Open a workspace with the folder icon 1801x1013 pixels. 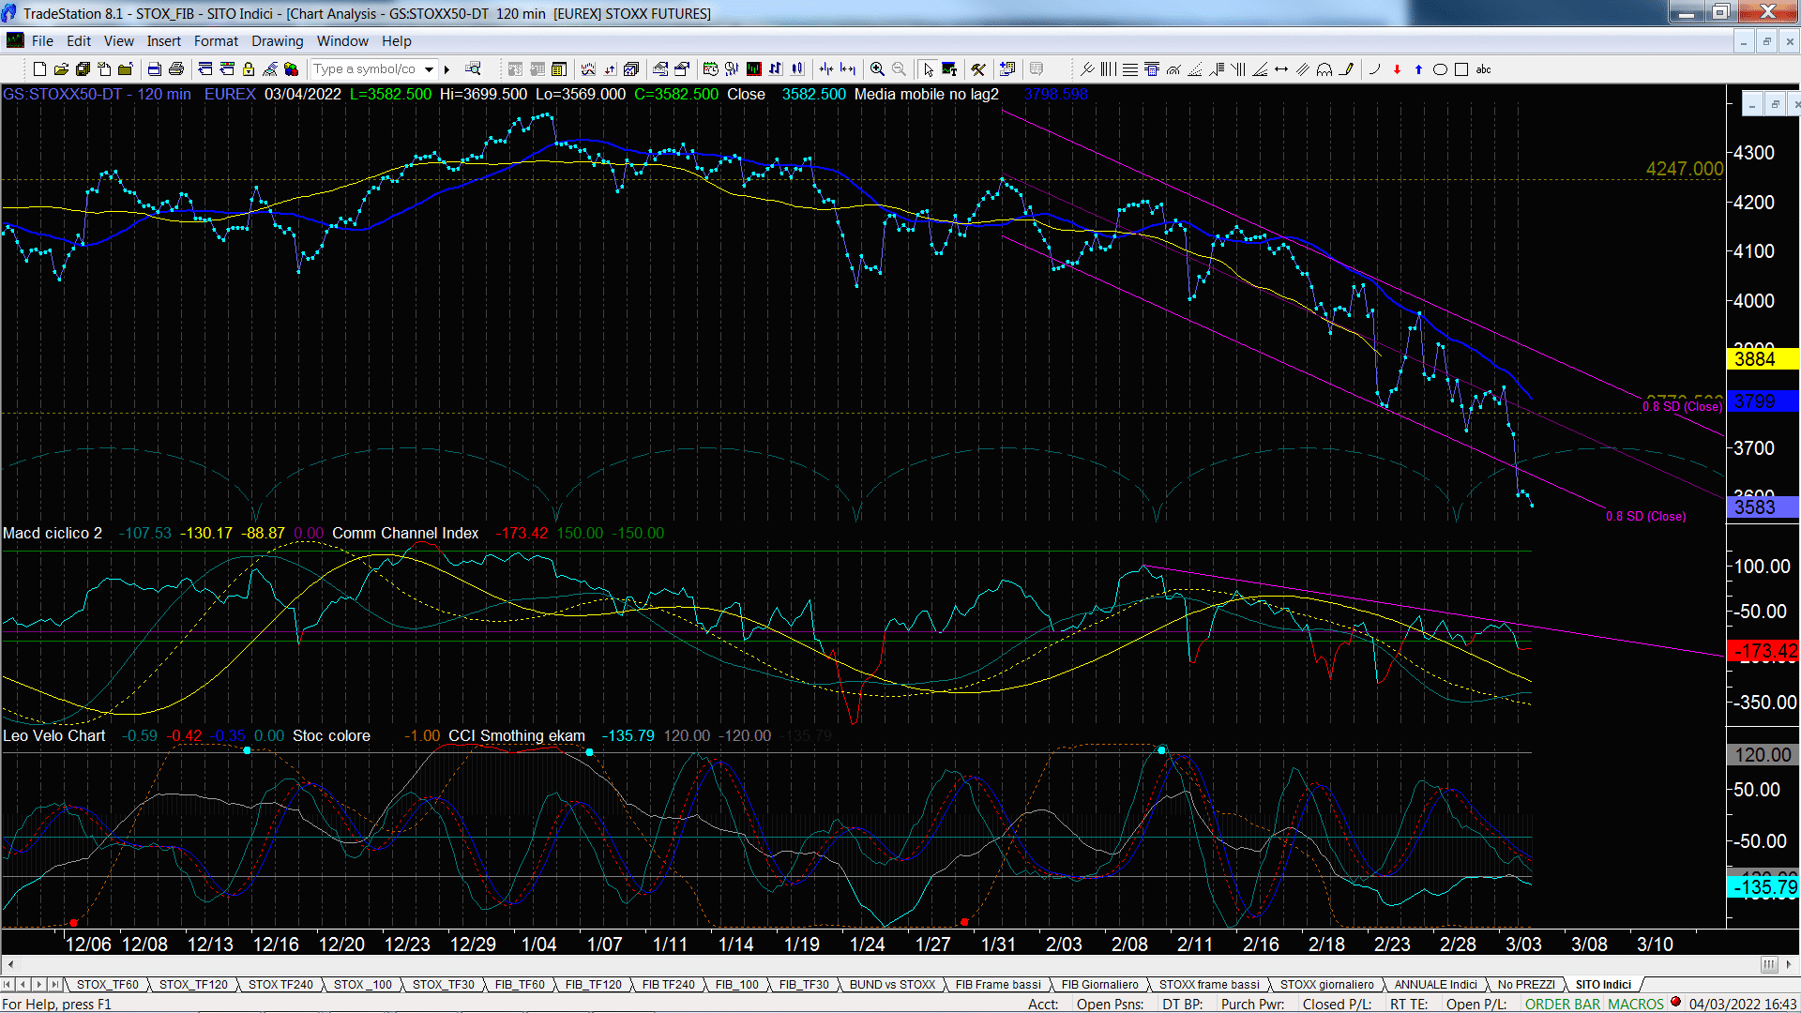tap(61, 68)
